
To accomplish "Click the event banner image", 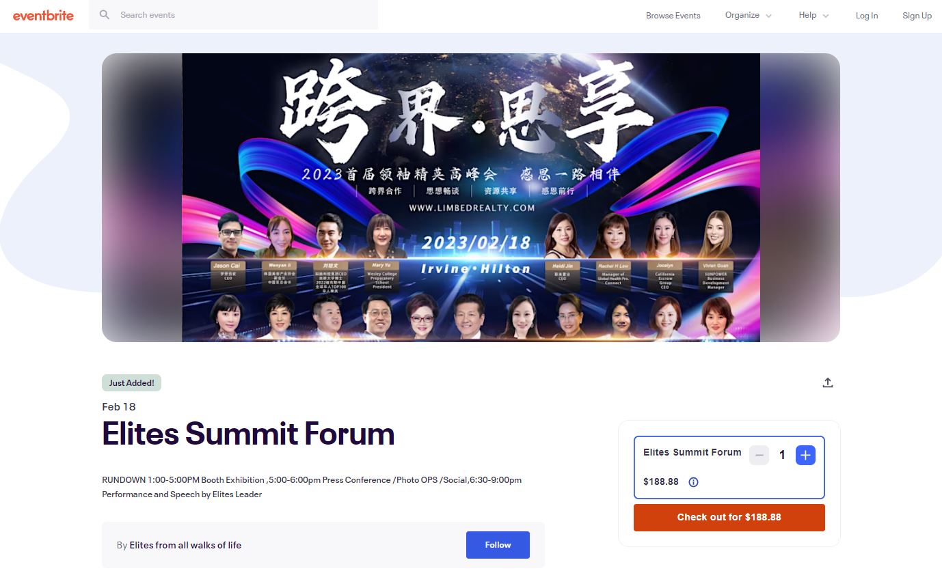I will tap(471, 197).
